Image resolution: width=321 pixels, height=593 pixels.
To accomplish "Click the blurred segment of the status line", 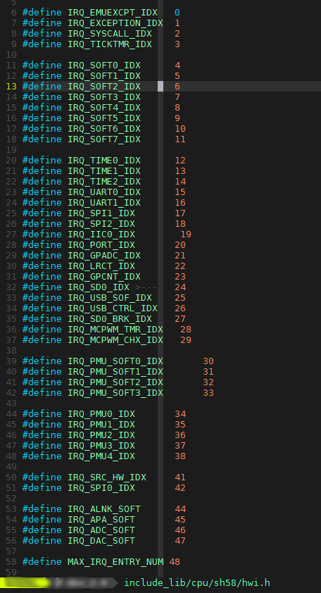I will 83,583.
